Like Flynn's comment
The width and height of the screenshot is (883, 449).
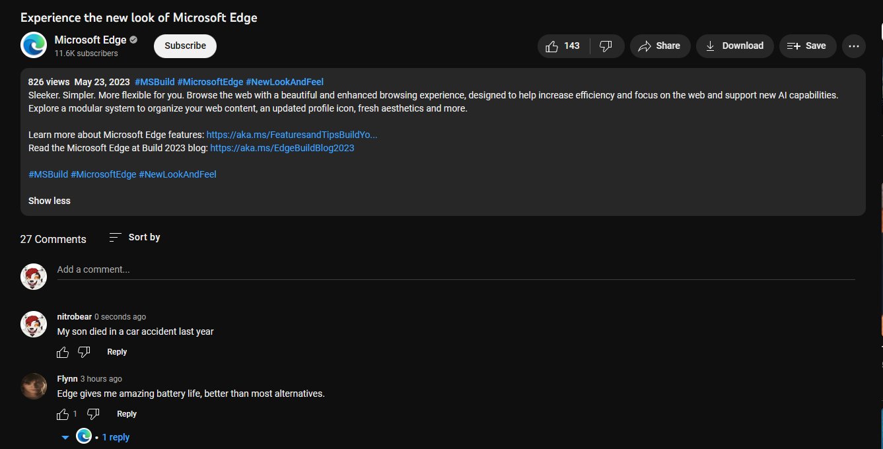click(63, 415)
